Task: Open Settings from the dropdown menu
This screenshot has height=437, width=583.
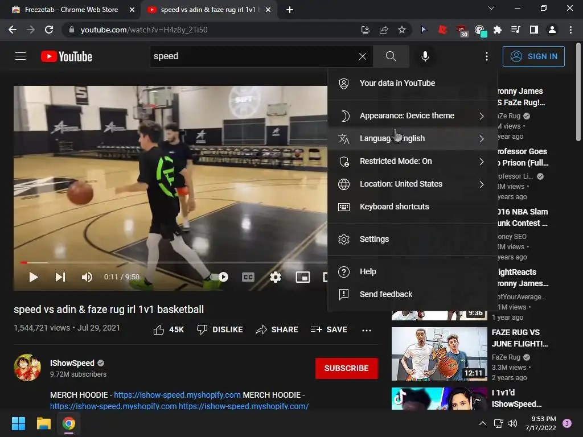Action: click(413, 239)
